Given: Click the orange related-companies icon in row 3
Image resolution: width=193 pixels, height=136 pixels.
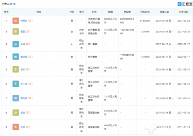Looking at the screenshot, I should pos(27,44).
